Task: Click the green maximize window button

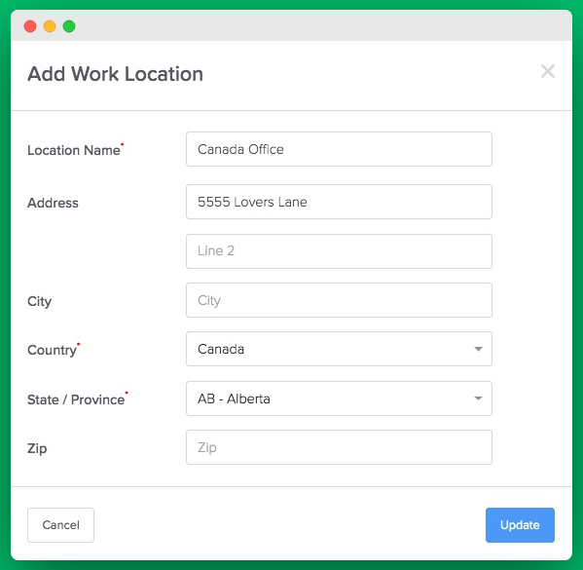Action: tap(69, 26)
